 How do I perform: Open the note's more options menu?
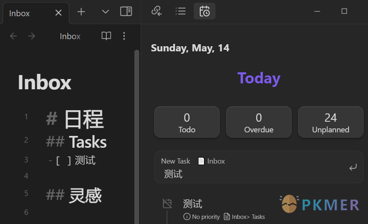[124, 36]
